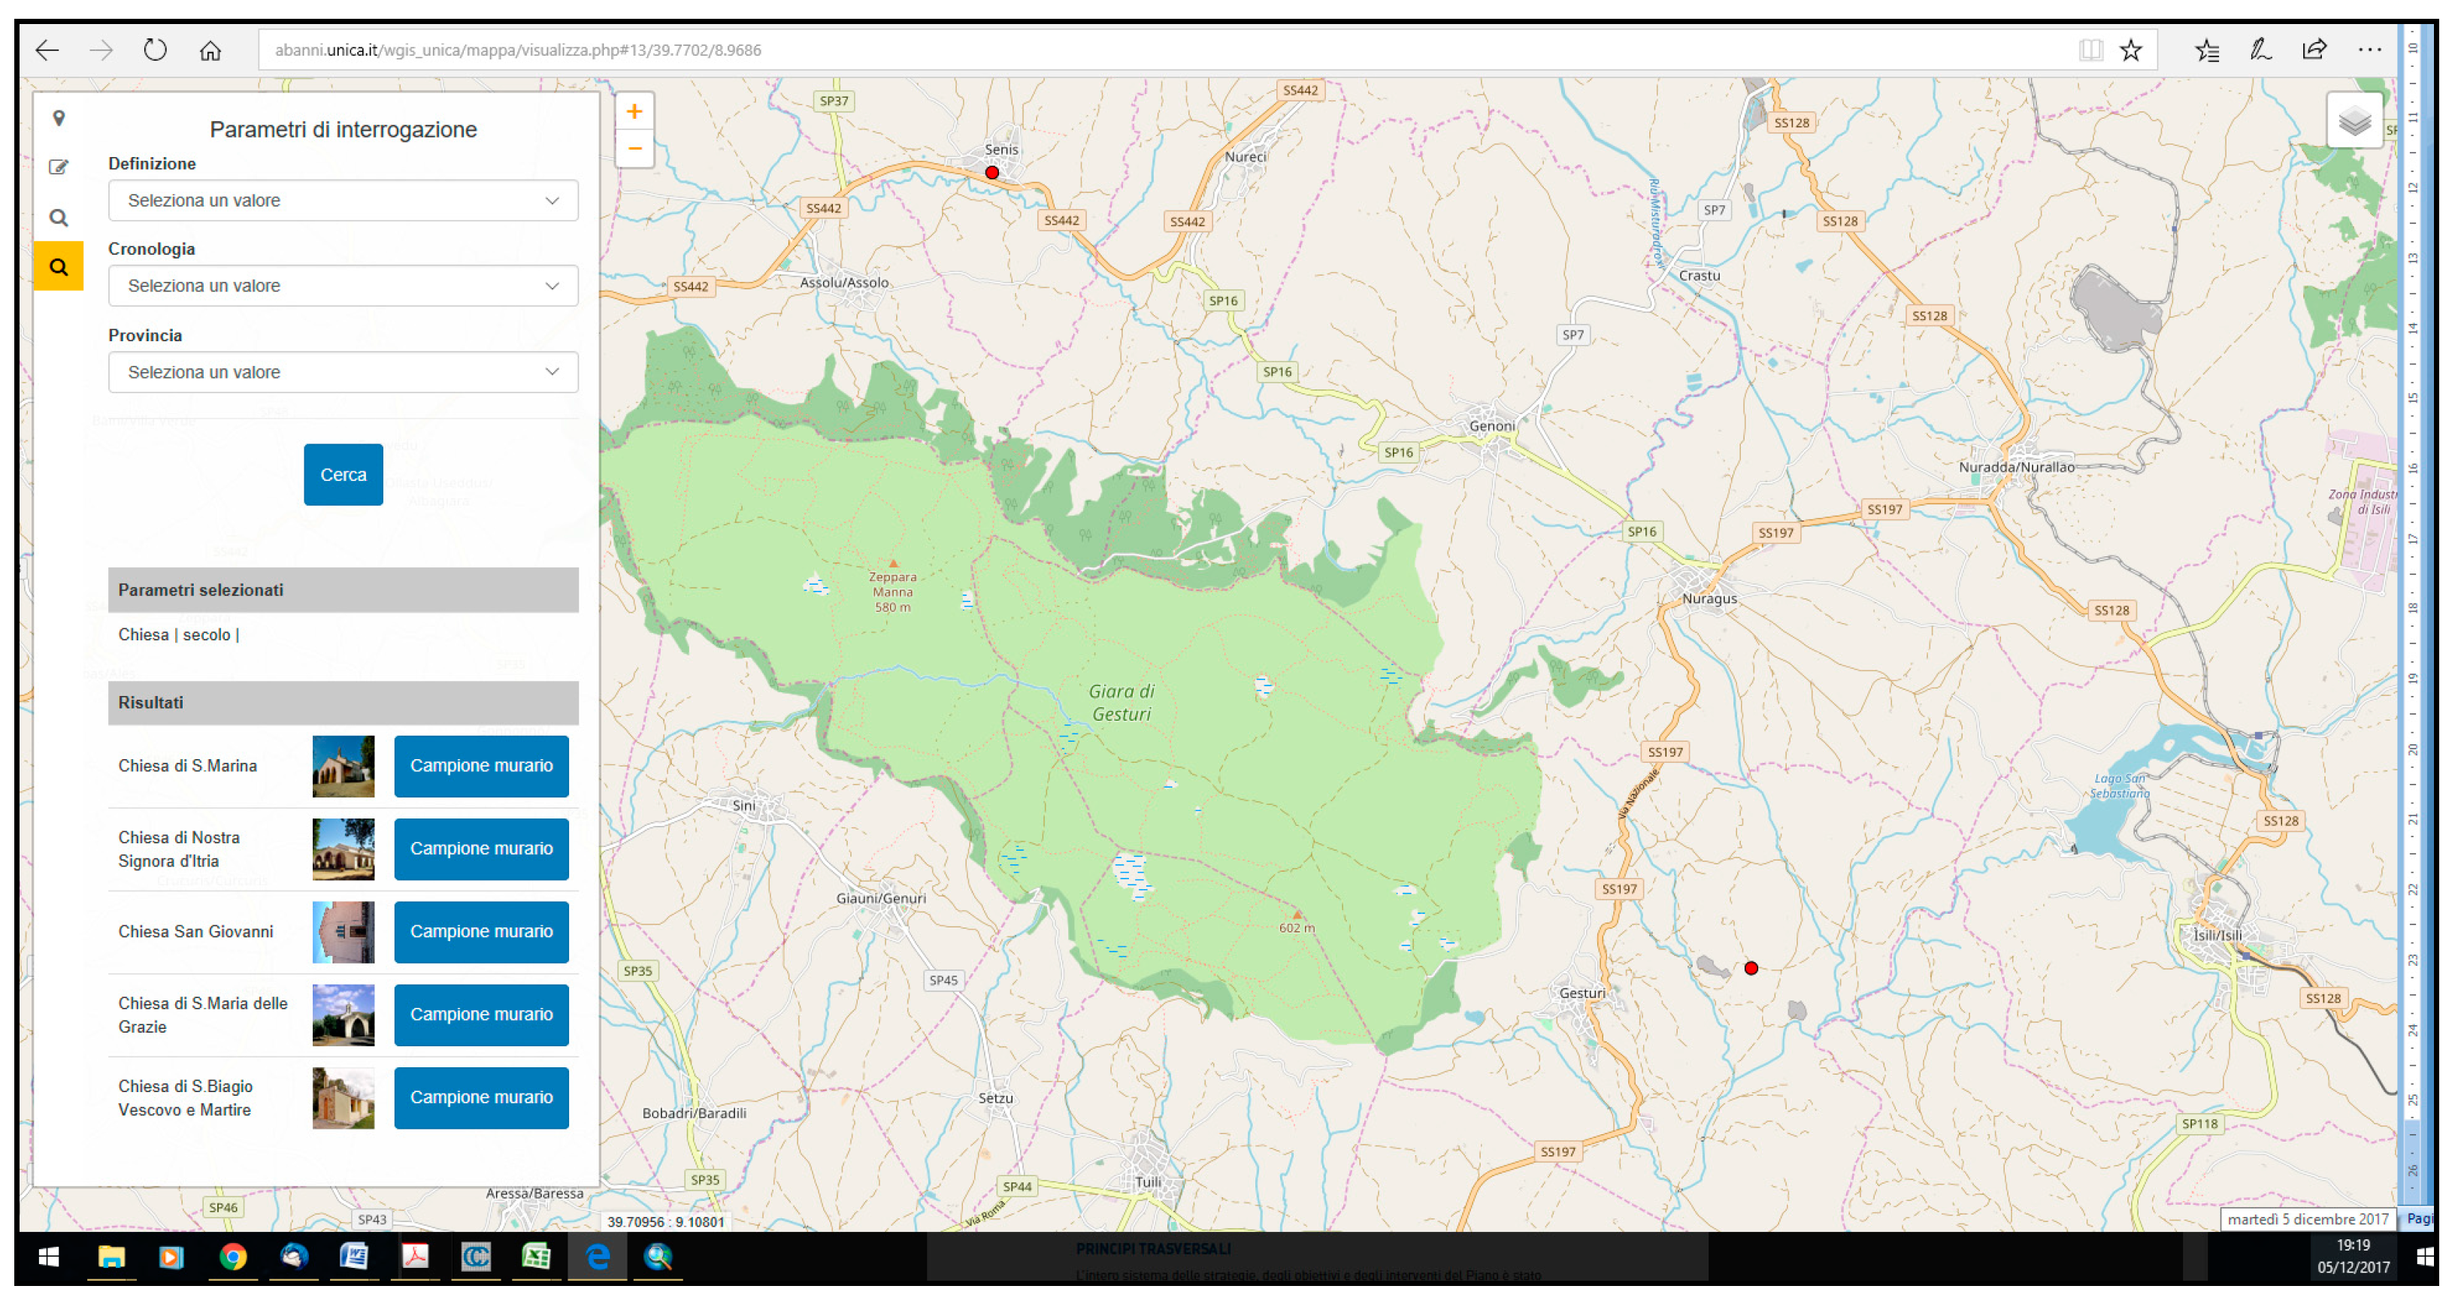
Task: Open the Chiesa di S.Biagio thumbnail photo
Action: (343, 1098)
